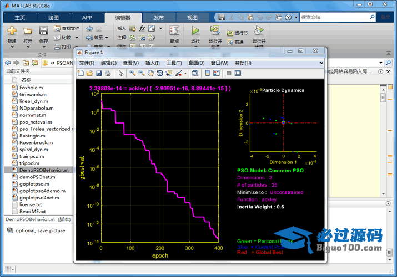Click the 比较 (Compare) button

click(x=63, y=38)
